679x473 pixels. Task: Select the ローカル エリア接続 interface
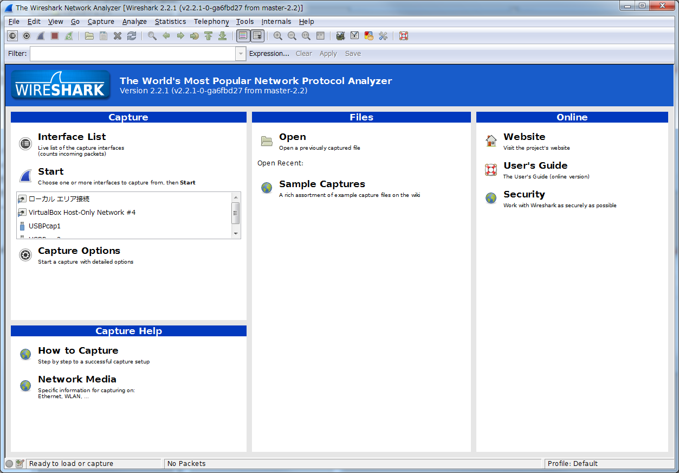pyautogui.click(x=124, y=199)
